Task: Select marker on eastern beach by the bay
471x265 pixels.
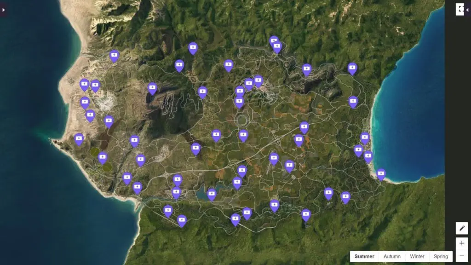Action: click(x=381, y=174)
